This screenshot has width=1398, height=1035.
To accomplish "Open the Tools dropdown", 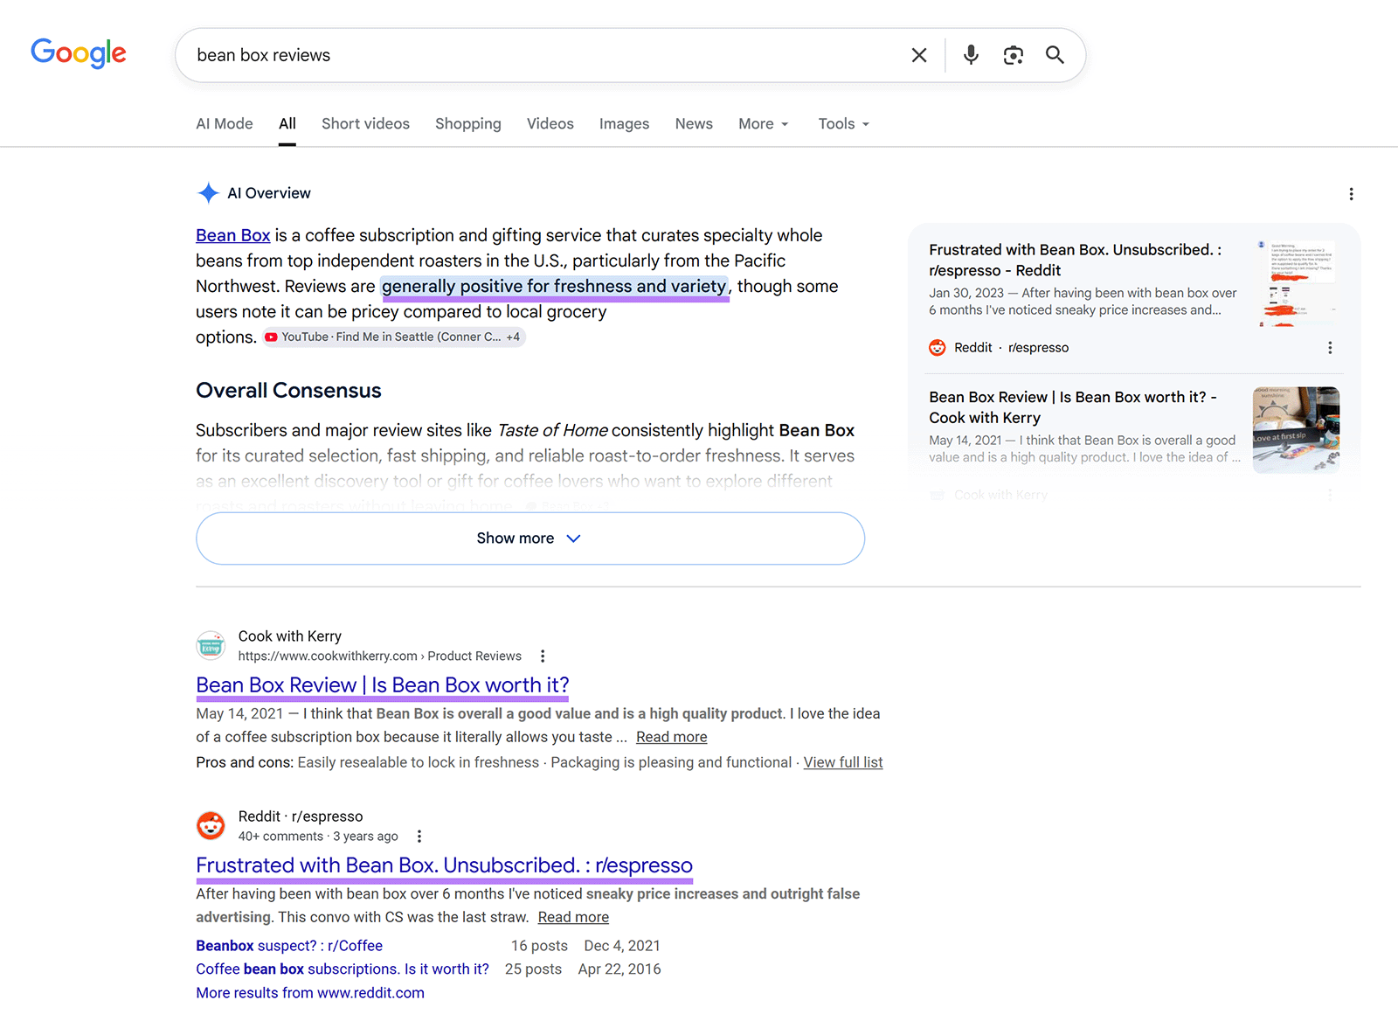I will coord(844,124).
